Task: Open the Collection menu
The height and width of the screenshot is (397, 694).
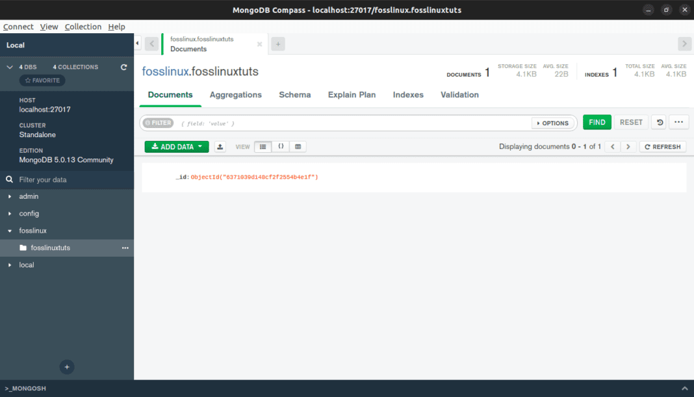Action: pyautogui.click(x=83, y=27)
